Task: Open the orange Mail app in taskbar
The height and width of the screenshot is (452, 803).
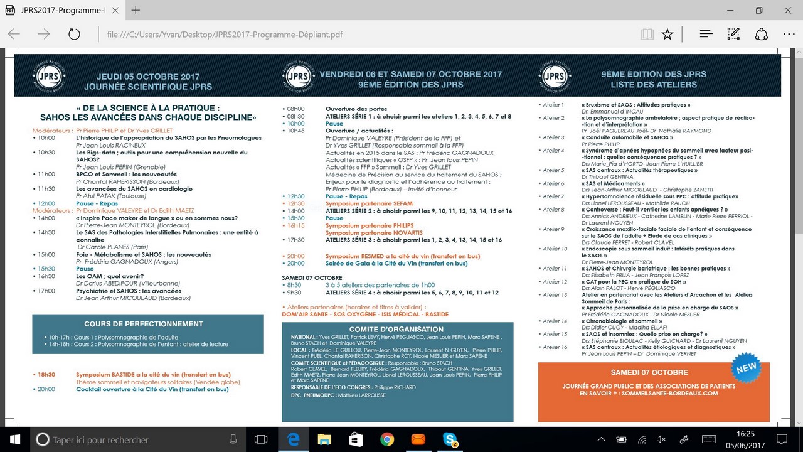Action: (418, 439)
